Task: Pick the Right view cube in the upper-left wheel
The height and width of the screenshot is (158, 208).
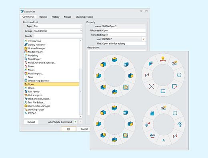Action: point(130,76)
